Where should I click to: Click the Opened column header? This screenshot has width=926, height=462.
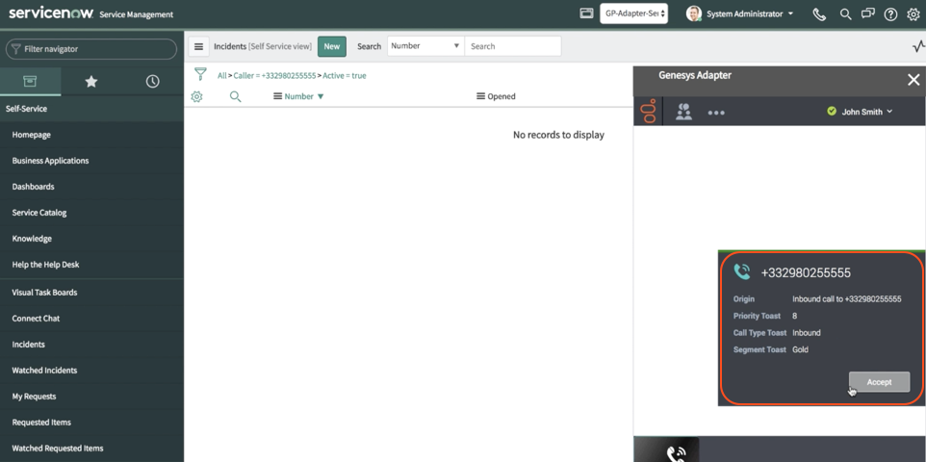click(x=502, y=96)
